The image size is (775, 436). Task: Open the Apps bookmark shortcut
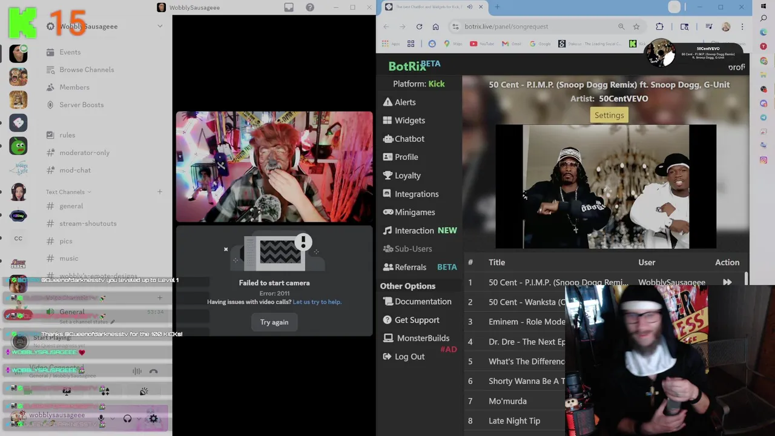pos(391,44)
